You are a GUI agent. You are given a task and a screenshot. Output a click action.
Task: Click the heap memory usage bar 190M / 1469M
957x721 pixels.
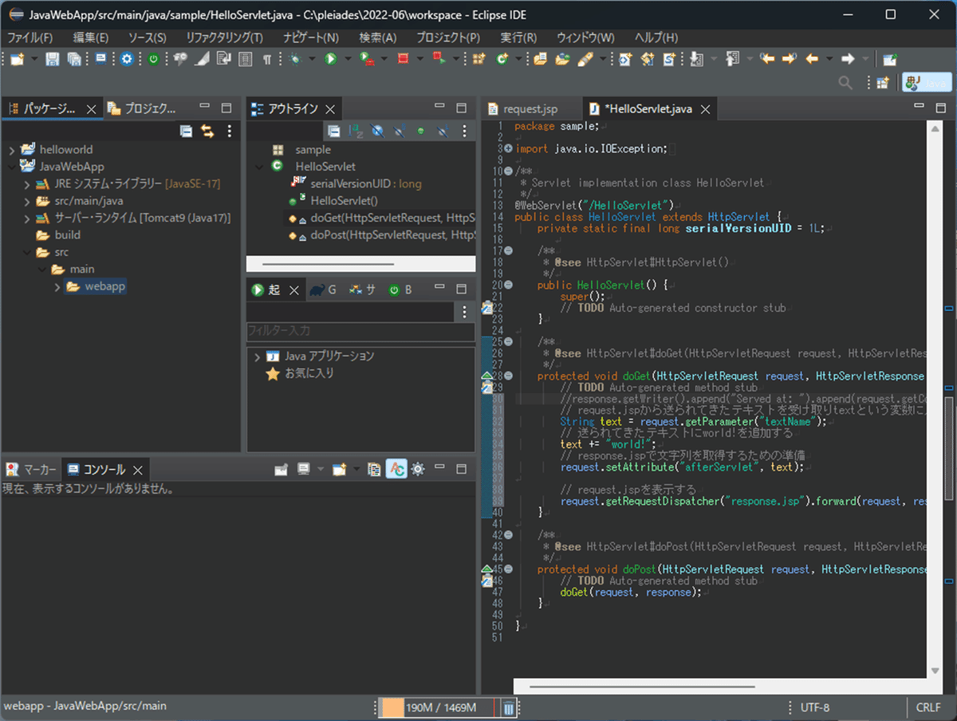pyautogui.click(x=440, y=707)
